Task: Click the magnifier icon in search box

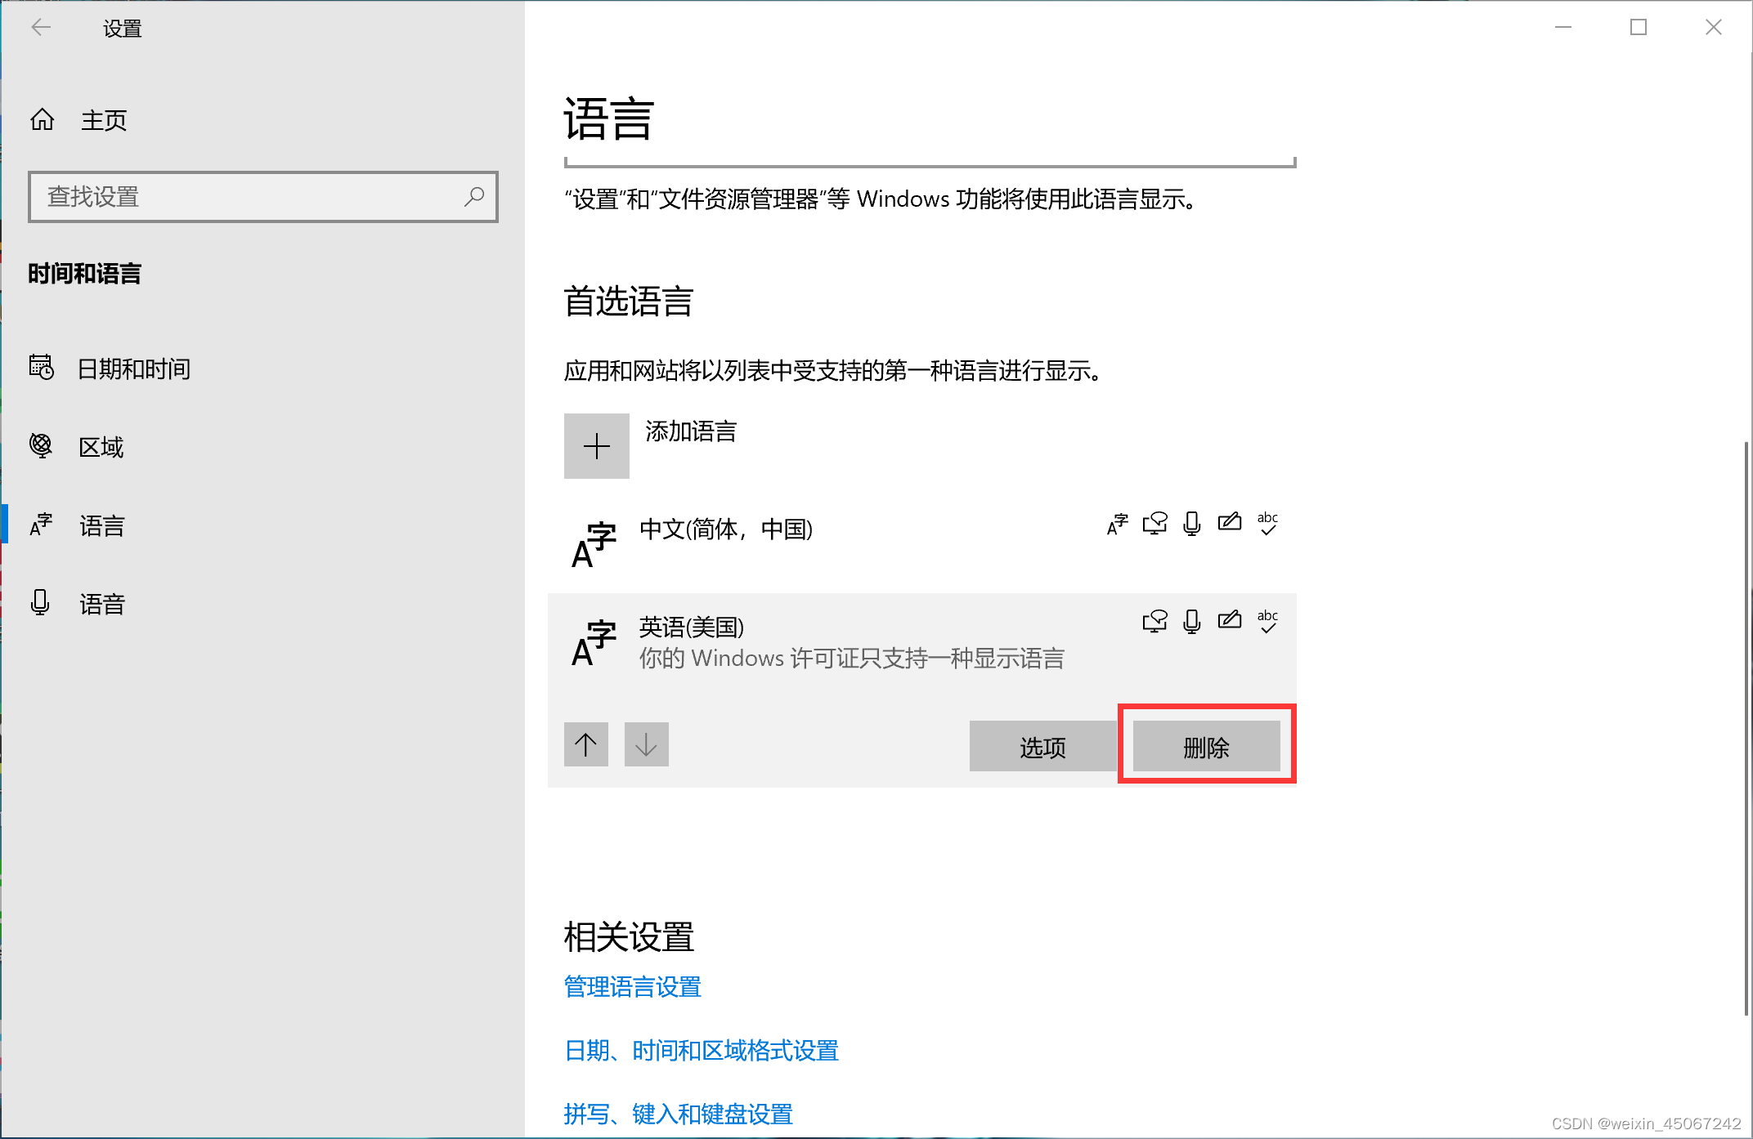Action: [474, 197]
